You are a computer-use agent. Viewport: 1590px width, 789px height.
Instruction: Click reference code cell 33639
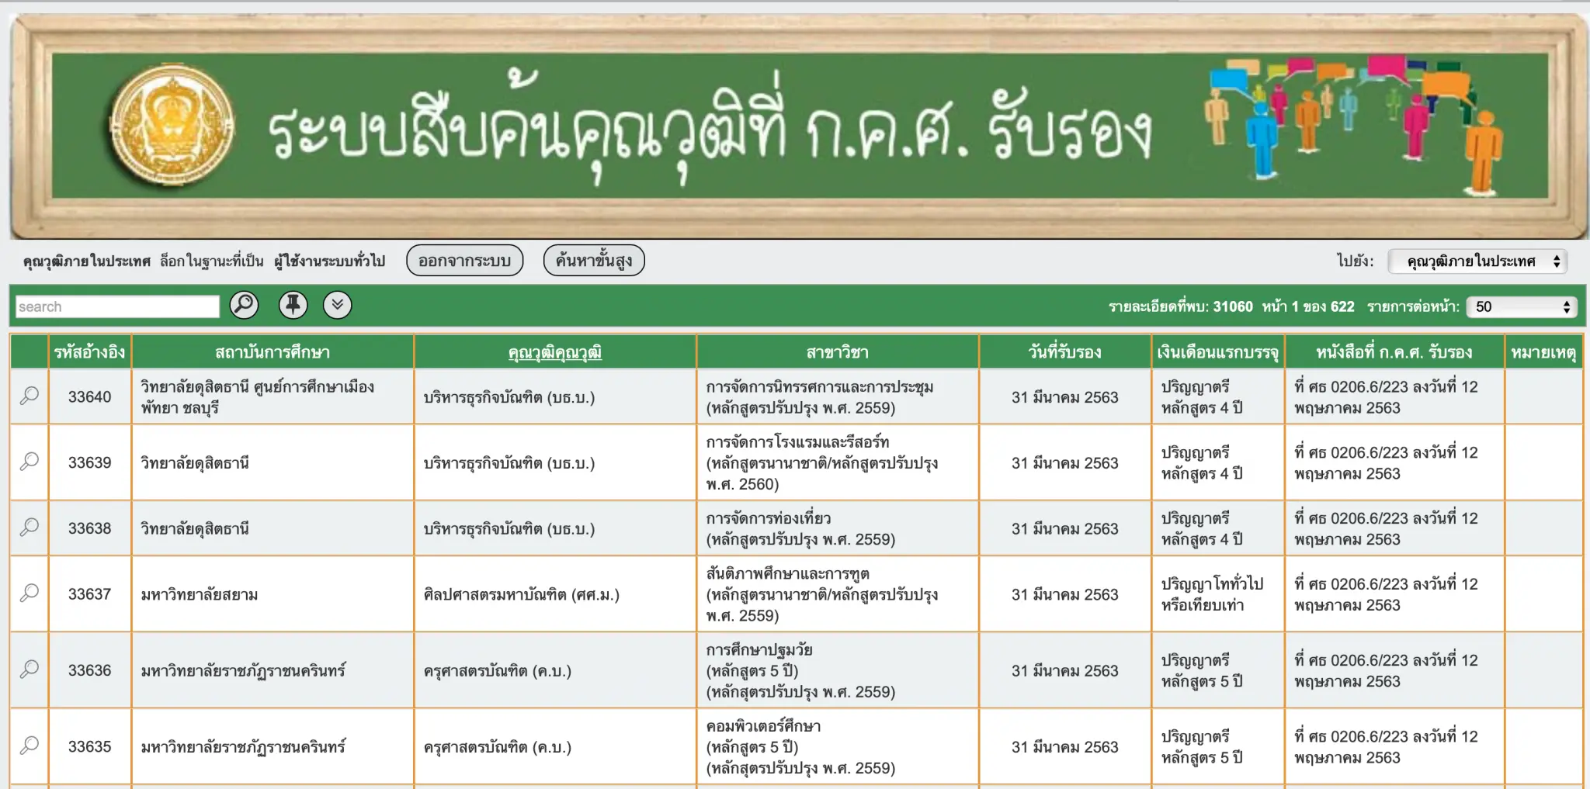[89, 462]
